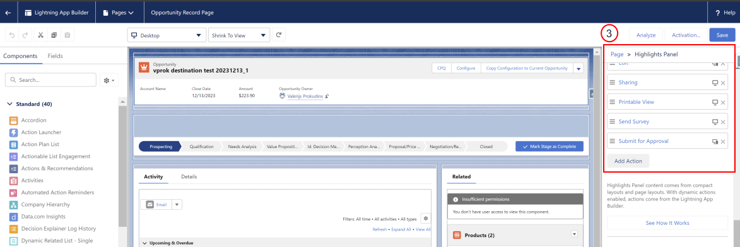This screenshot has width=740, height=247.
Task: Open the Valerijs Prokudins owner link
Action: [305, 96]
